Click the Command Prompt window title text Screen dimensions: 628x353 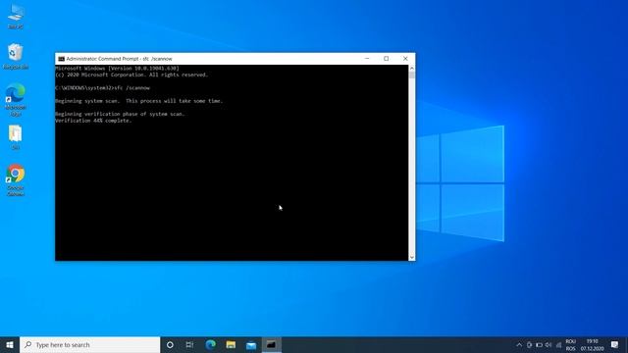coord(119,59)
